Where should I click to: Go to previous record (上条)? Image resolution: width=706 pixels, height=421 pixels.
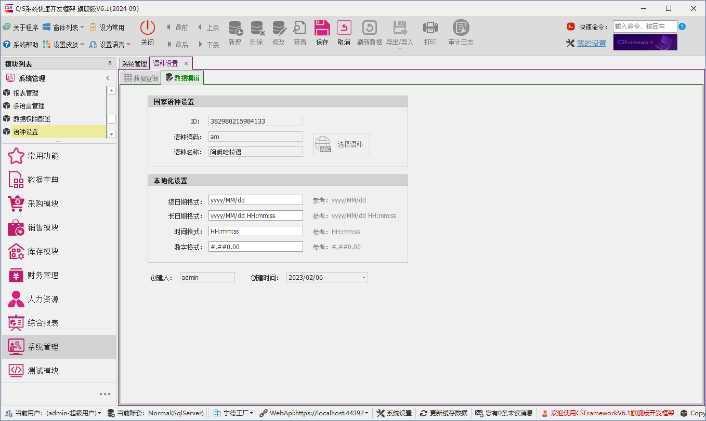208,28
